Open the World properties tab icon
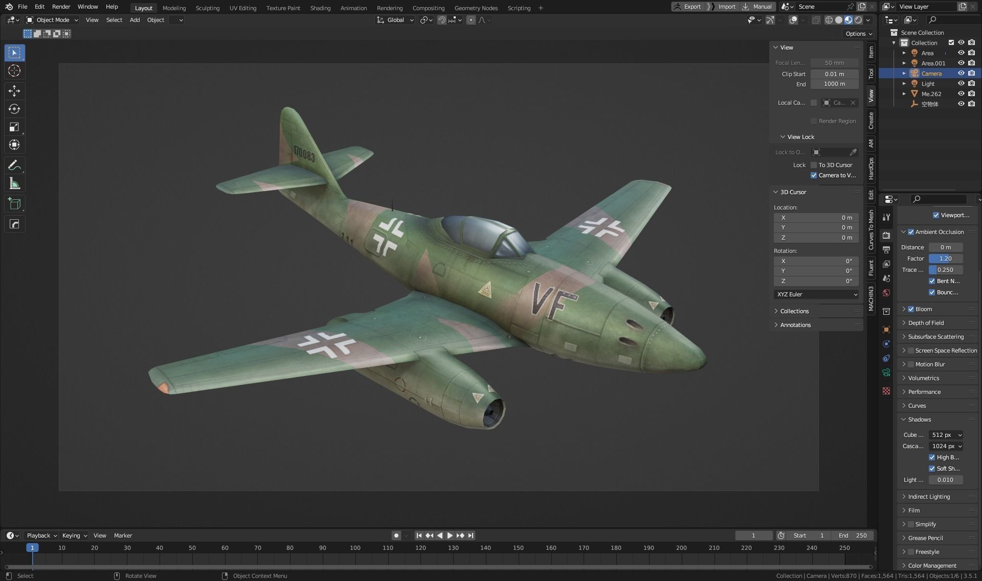Screen dimensions: 982x581 [x=886, y=293]
